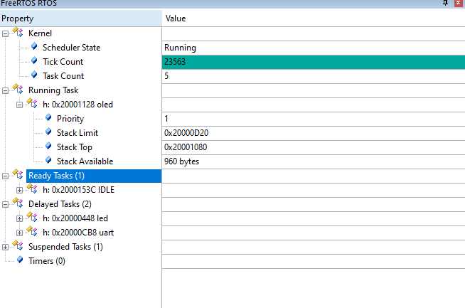Click the Kernel group icon

18,32
